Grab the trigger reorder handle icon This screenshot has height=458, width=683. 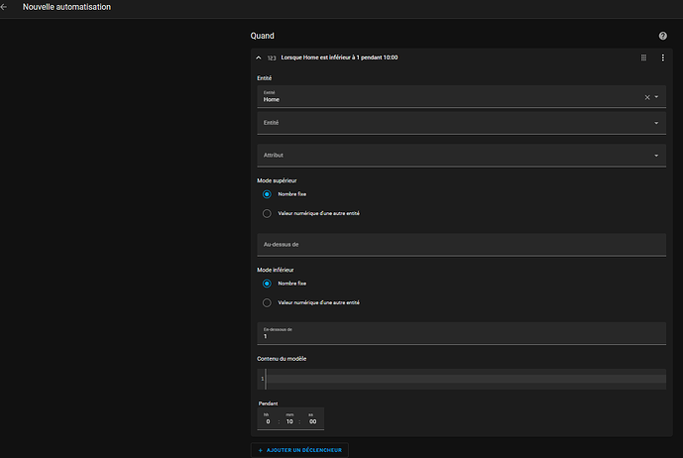tap(643, 58)
